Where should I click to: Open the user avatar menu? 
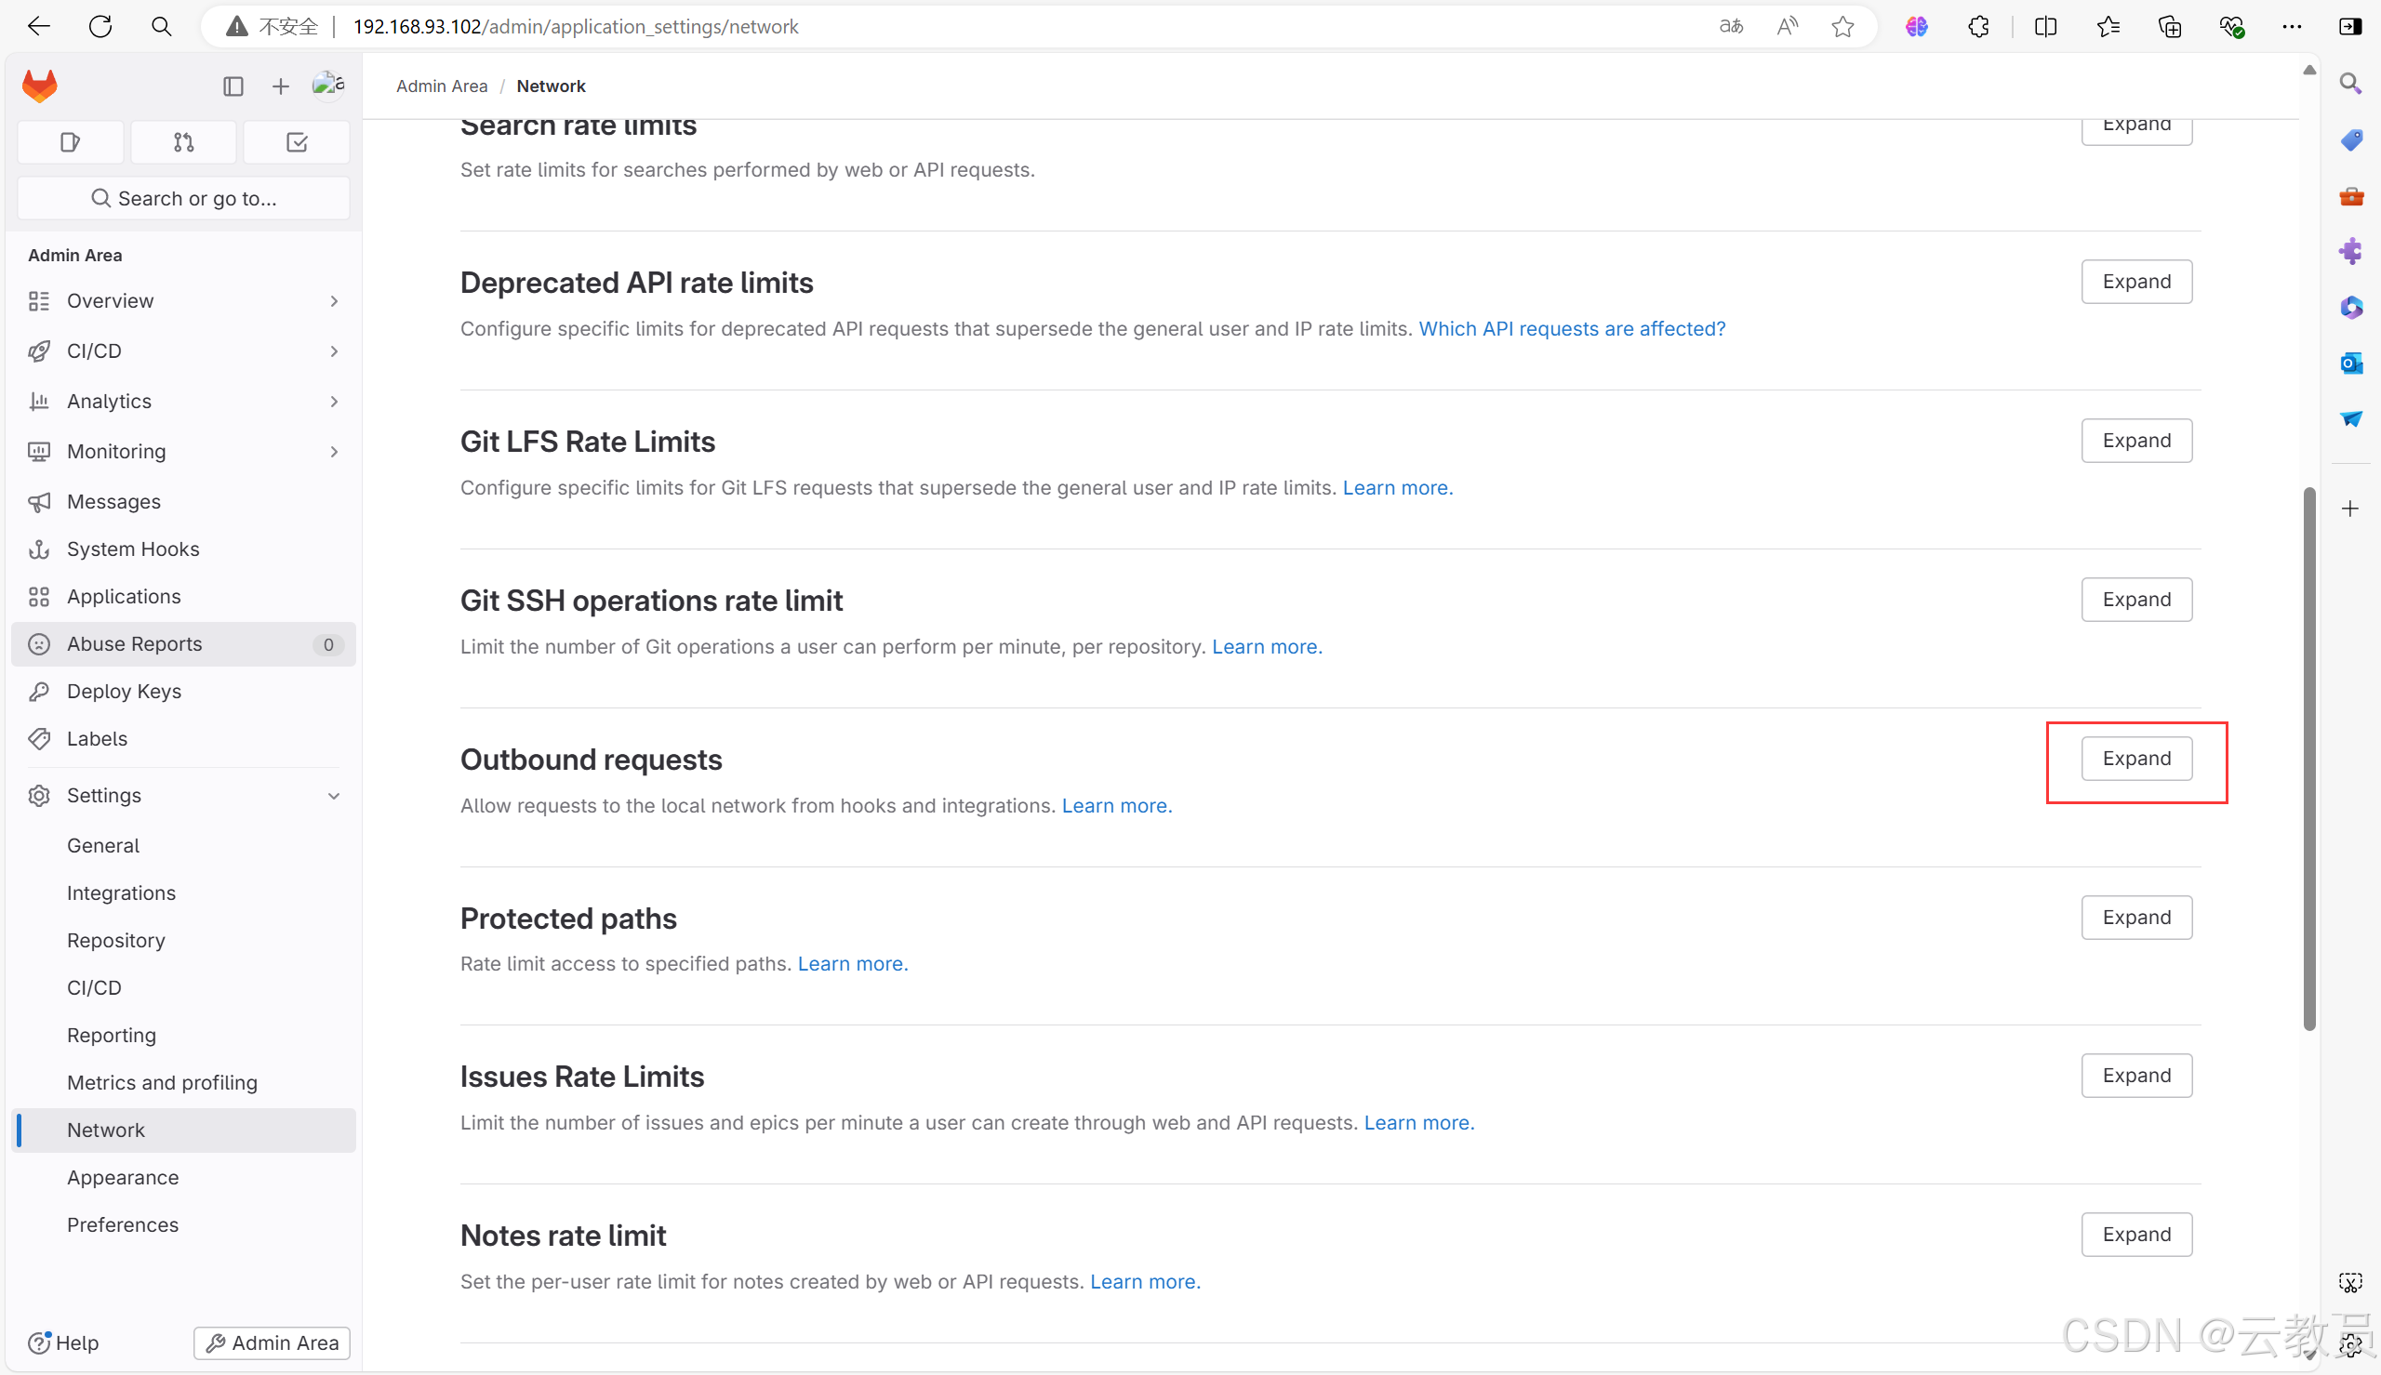pyautogui.click(x=327, y=85)
